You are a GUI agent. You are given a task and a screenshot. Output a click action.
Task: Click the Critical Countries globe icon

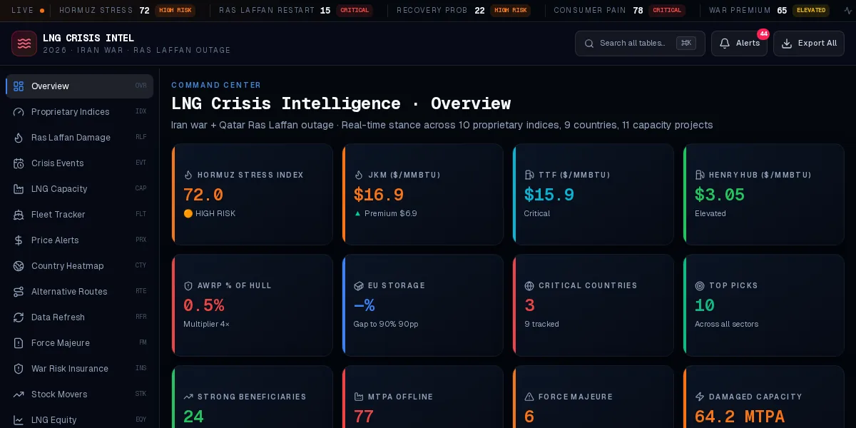click(x=529, y=285)
